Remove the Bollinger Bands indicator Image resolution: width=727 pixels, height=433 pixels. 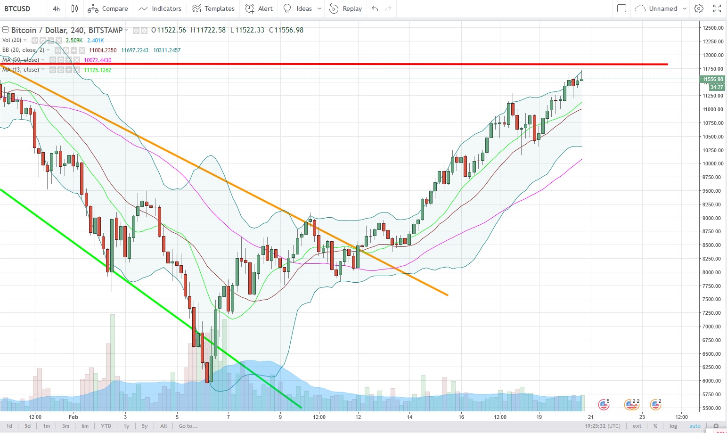(x=82, y=50)
